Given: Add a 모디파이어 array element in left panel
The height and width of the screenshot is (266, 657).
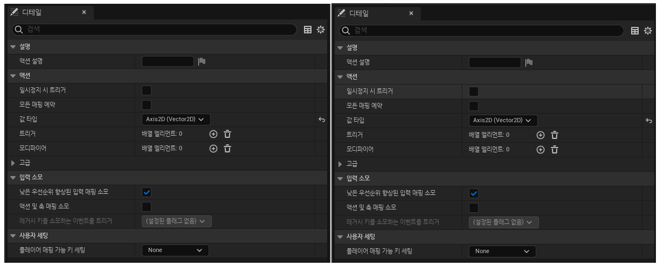Looking at the screenshot, I should (213, 148).
